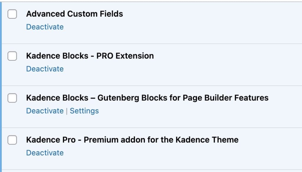302x172 pixels.
Task: Tick the Kadence Pro premium addon checkbox
Action: 12,140
